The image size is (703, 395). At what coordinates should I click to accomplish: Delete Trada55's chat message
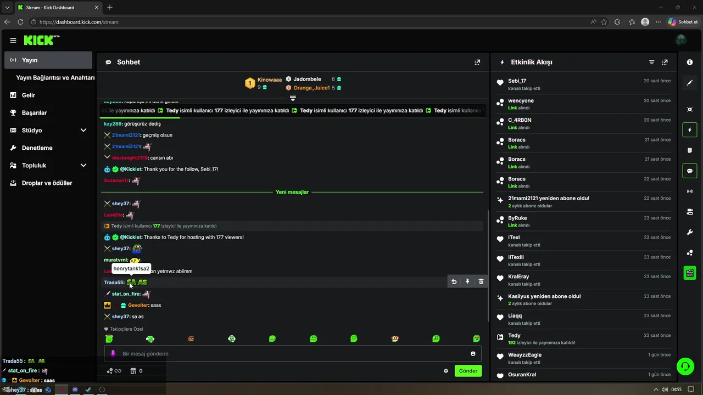click(481, 281)
